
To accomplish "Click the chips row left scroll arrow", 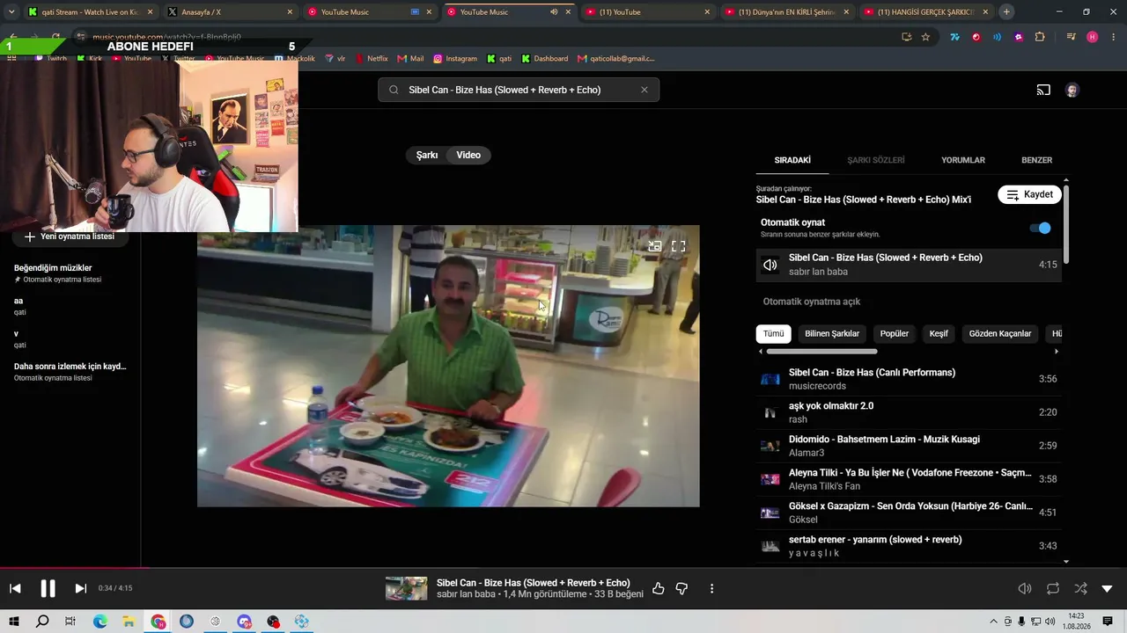I will 761,352.
